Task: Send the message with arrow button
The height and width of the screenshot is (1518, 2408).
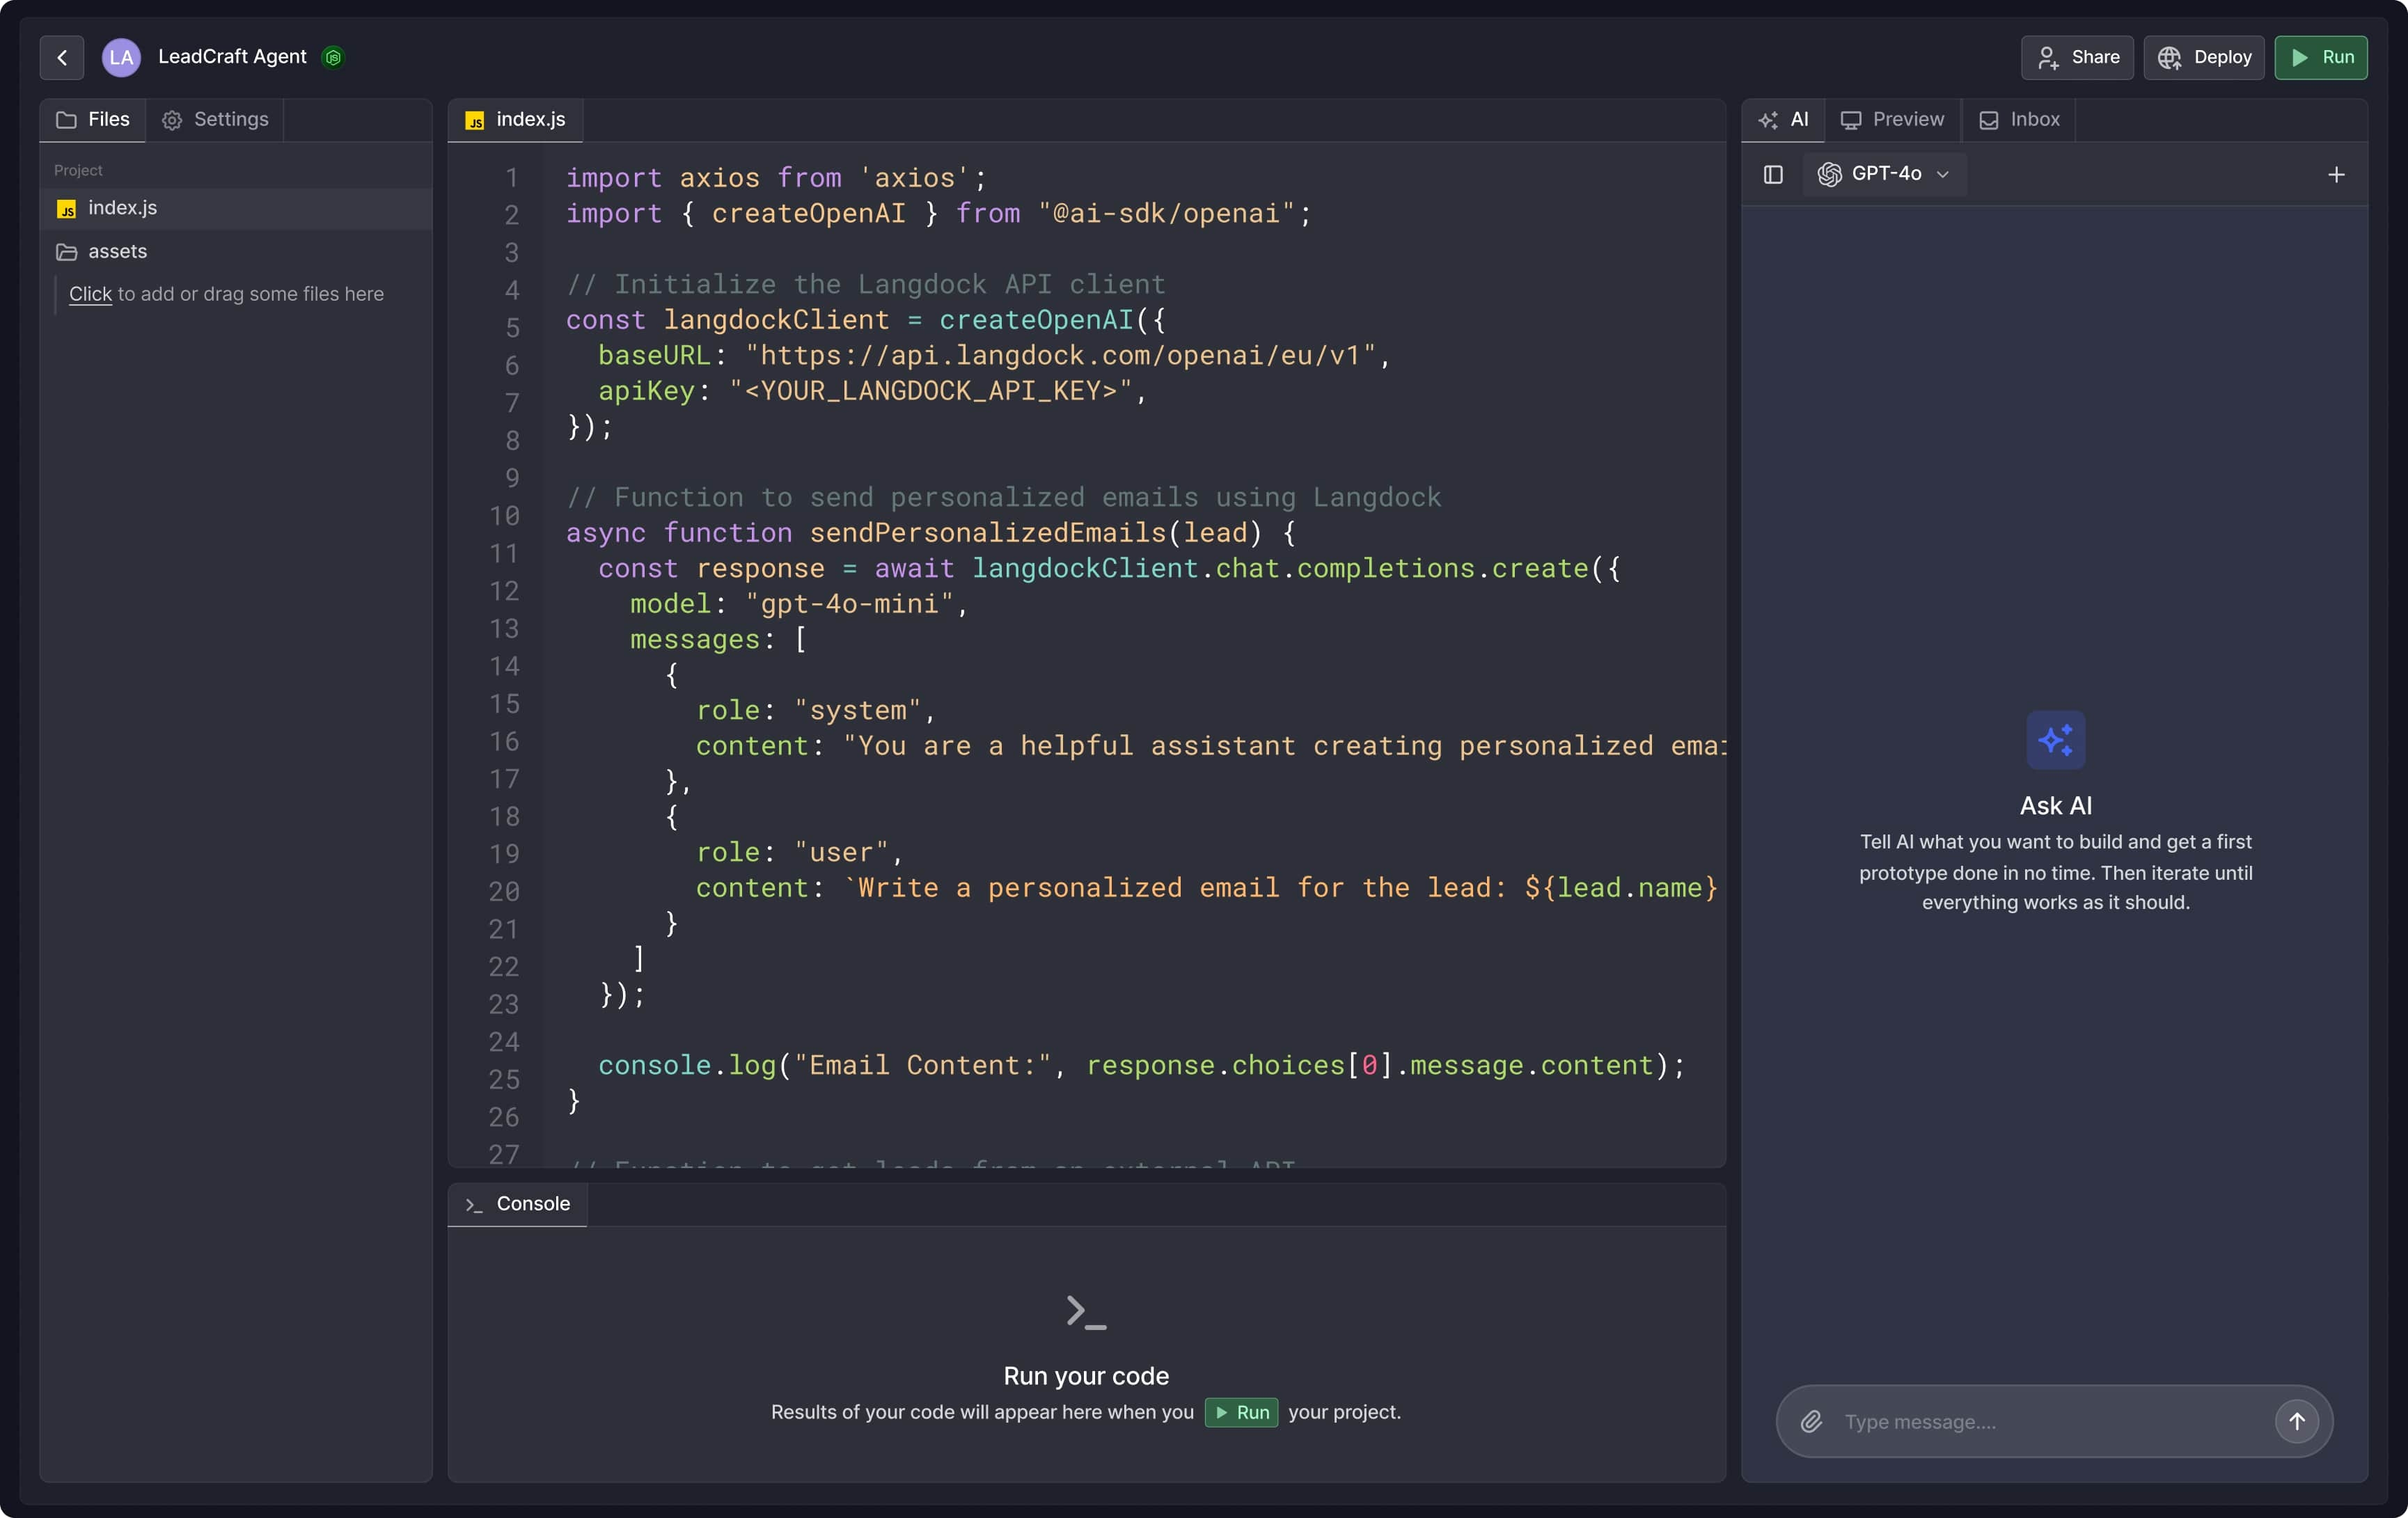Action: pos(2296,1421)
